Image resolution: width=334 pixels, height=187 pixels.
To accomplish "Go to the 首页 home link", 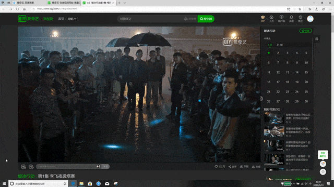I will 61,19.
